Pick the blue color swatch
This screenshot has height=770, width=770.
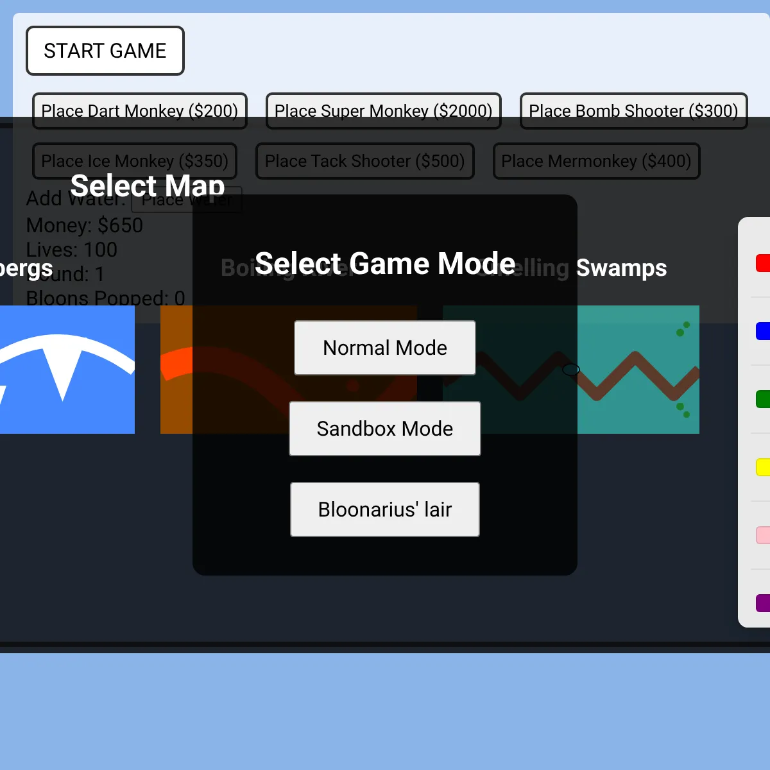[x=763, y=331]
